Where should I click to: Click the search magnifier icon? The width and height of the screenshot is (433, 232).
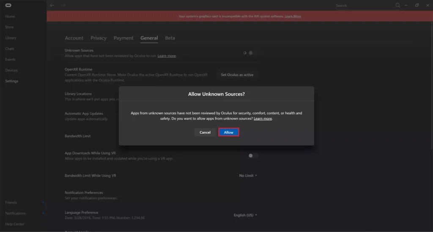point(397,5)
